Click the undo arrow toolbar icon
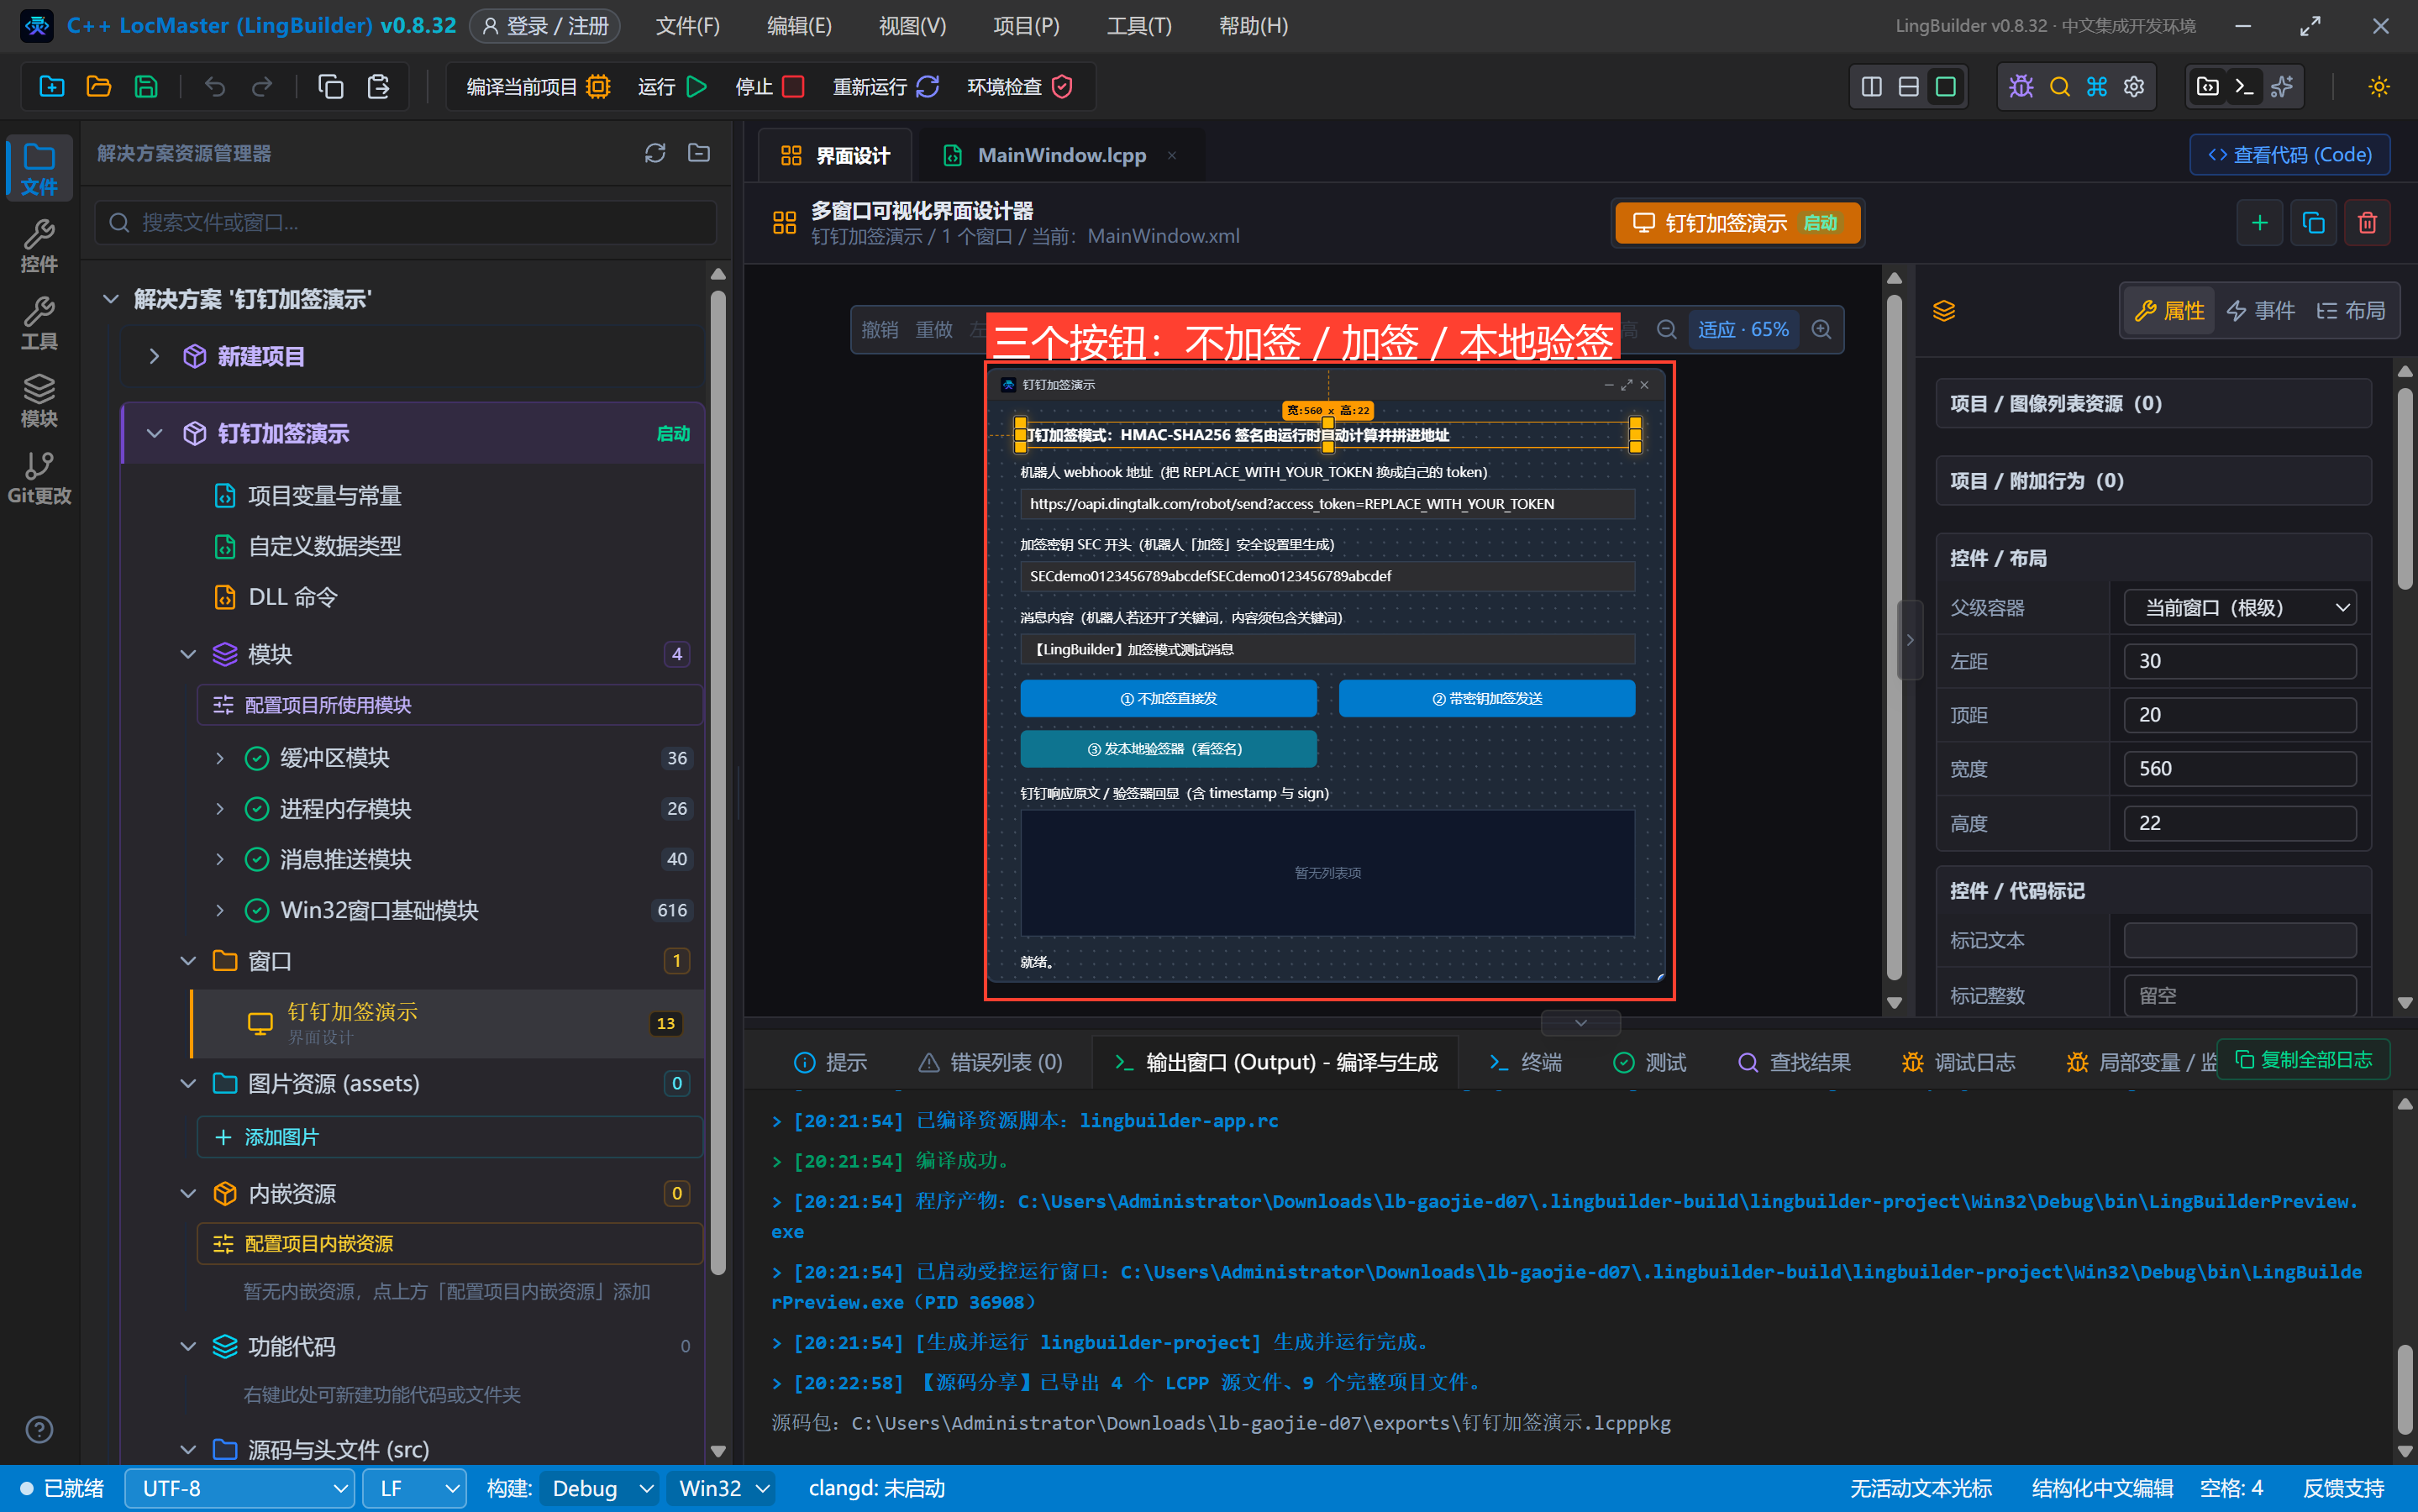2418x1512 pixels. click(x=214, y=87)
